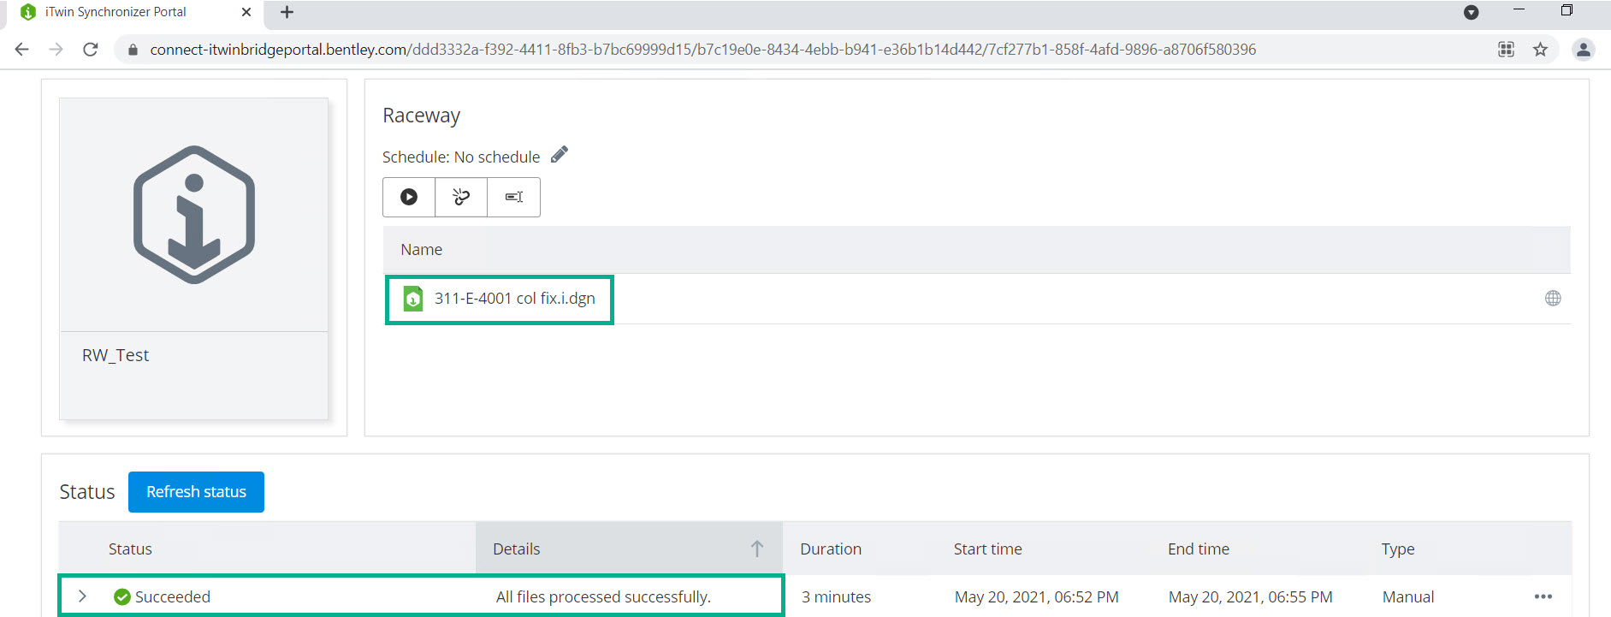Click the browser address bar URL
The image size is (1611, 617).
pos(703,50)
